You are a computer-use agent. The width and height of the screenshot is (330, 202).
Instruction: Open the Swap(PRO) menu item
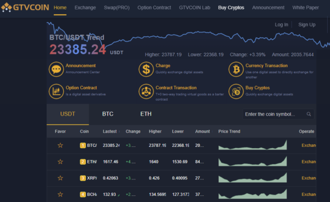[117, 8]
